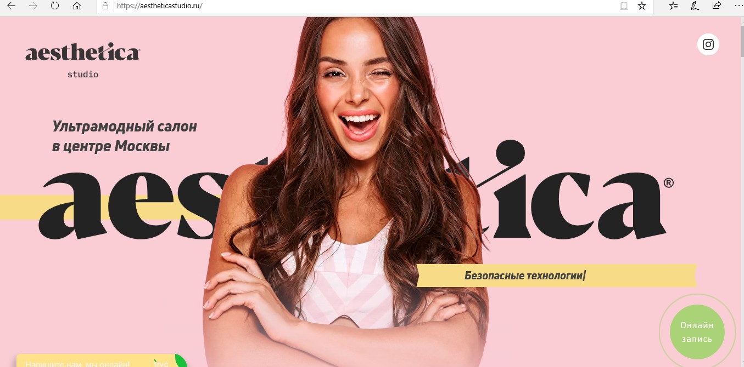Open the Instagram icon link
The height and width of the screenshot is (367, 744).
click(708, 44)
